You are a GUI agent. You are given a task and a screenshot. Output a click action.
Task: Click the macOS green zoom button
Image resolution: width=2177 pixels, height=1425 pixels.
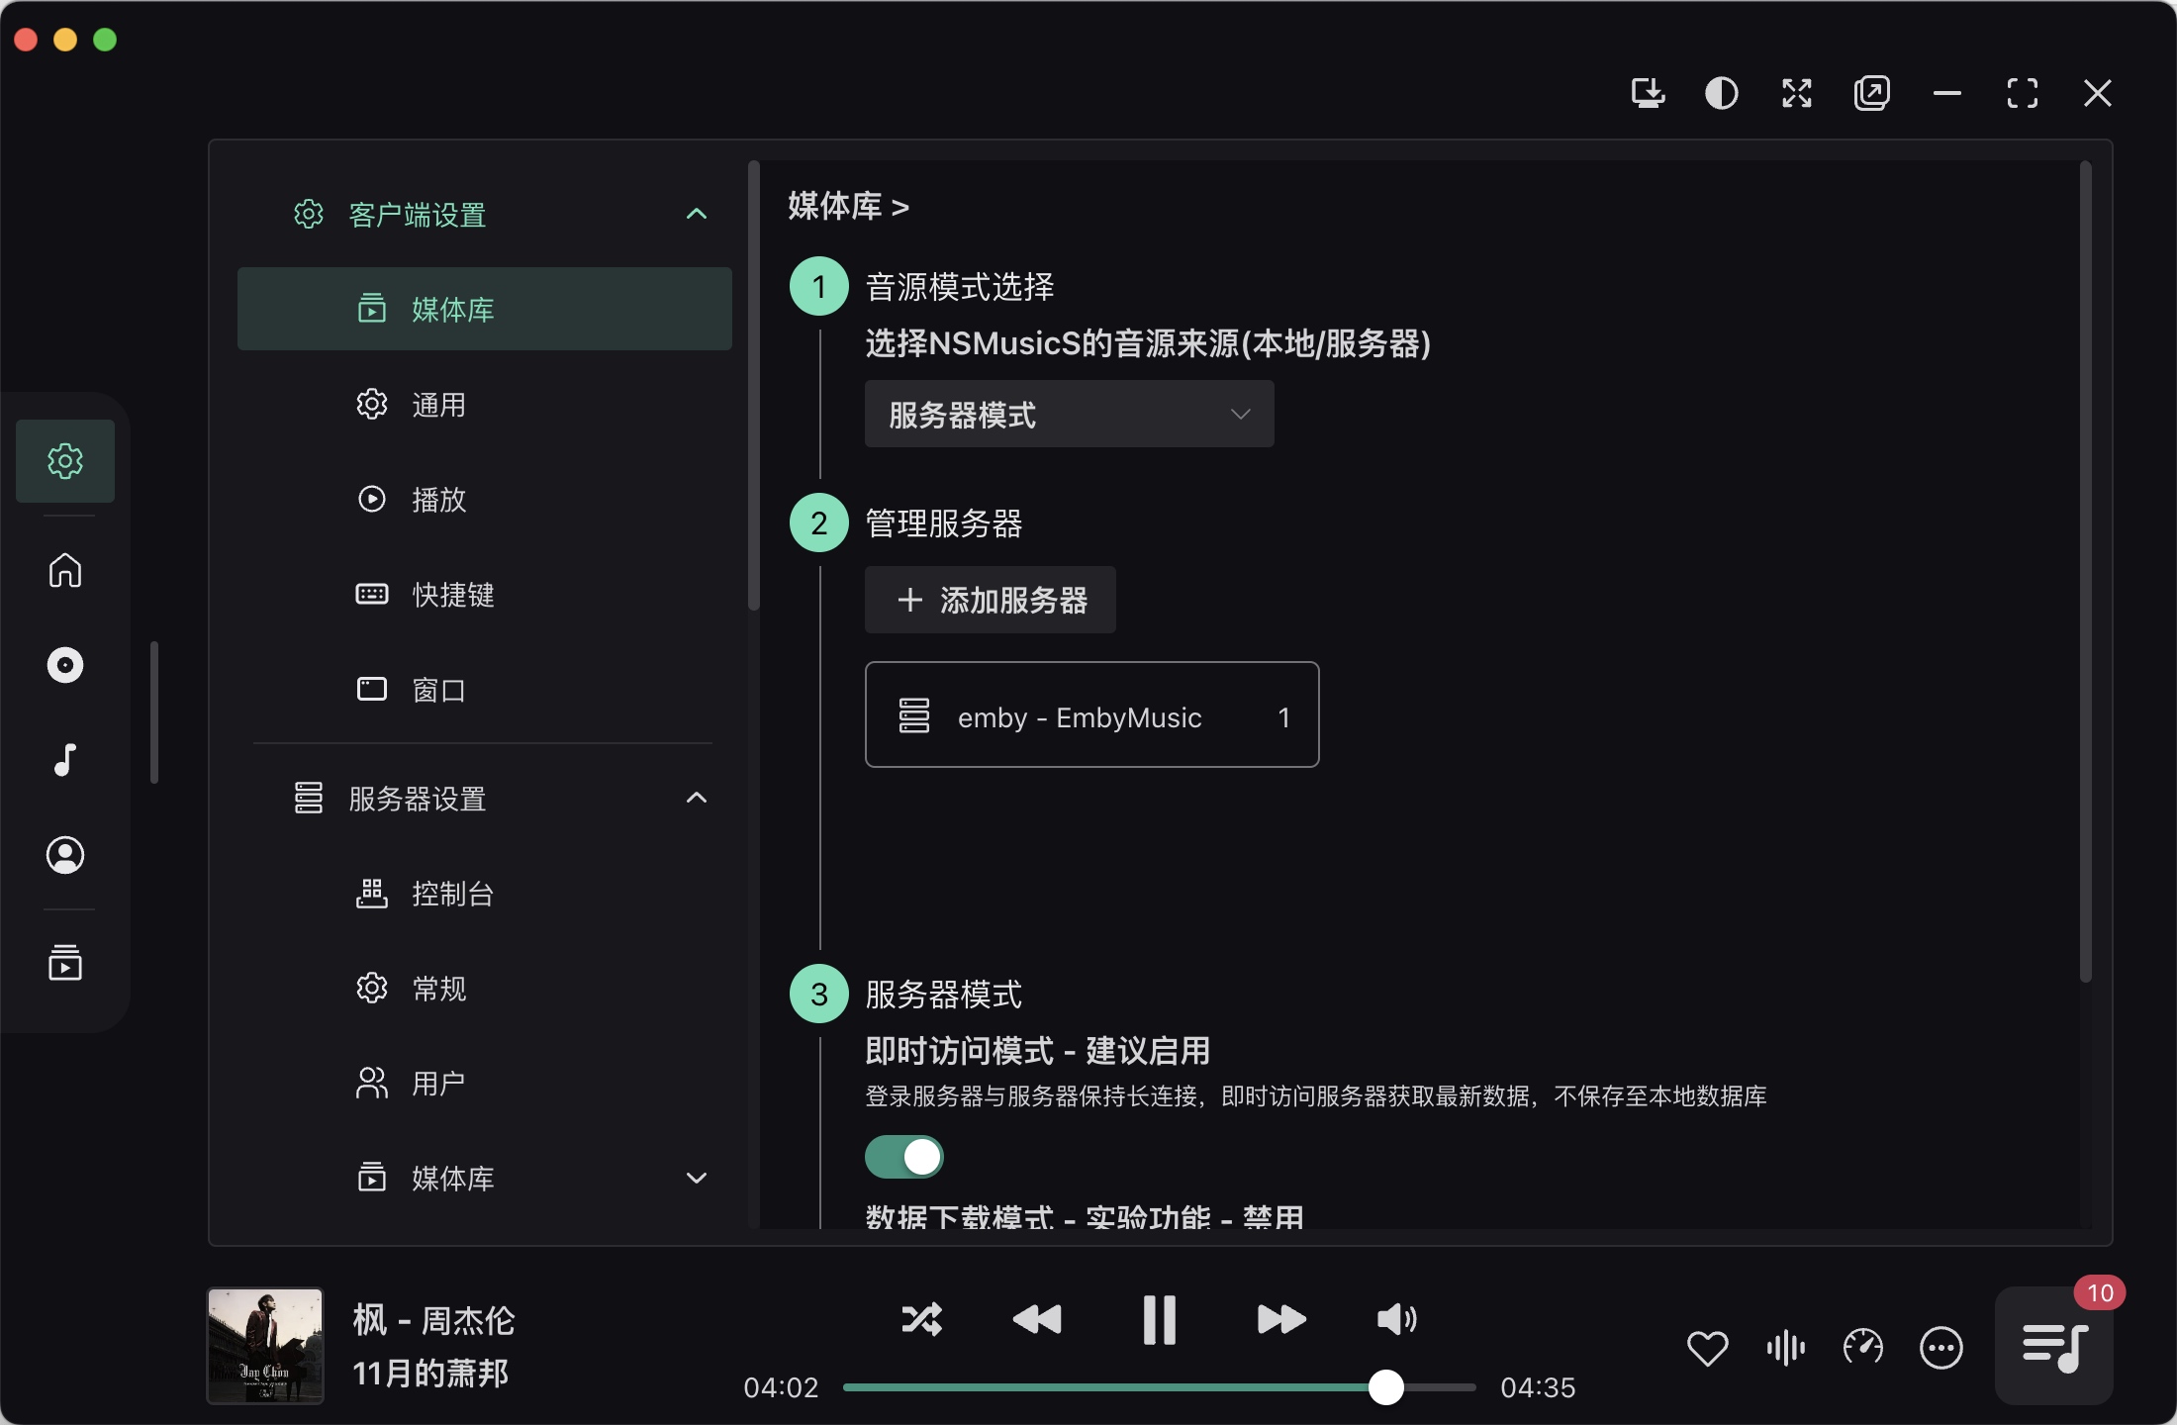click(x=105, y=40)
